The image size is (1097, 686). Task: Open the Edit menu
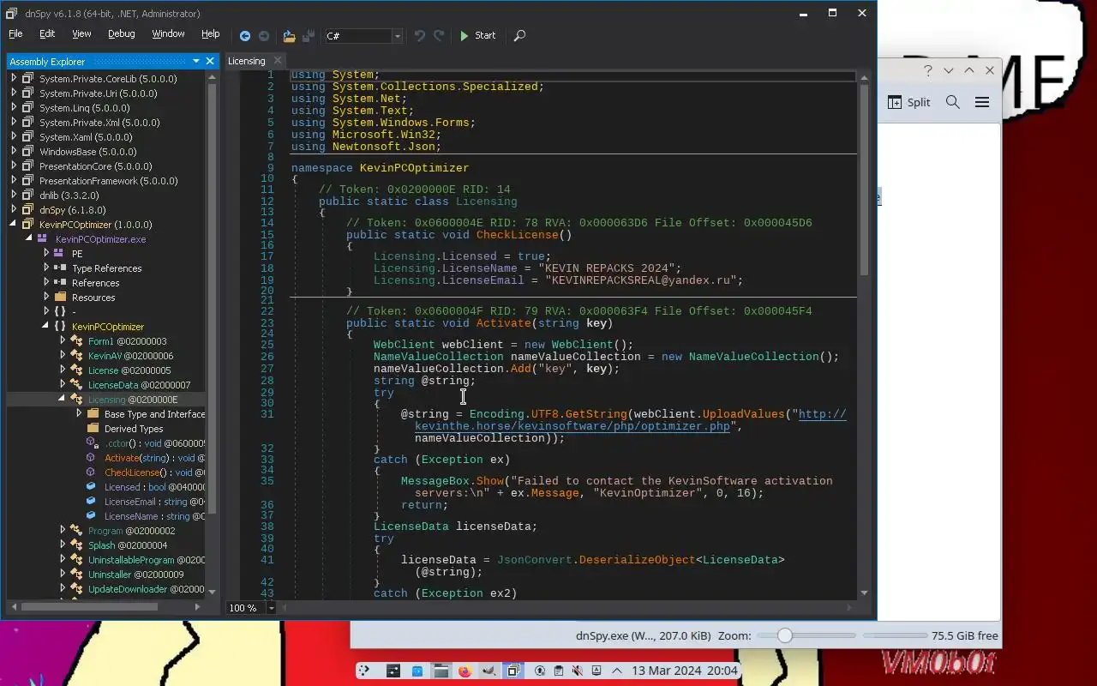tap(47, 34)
